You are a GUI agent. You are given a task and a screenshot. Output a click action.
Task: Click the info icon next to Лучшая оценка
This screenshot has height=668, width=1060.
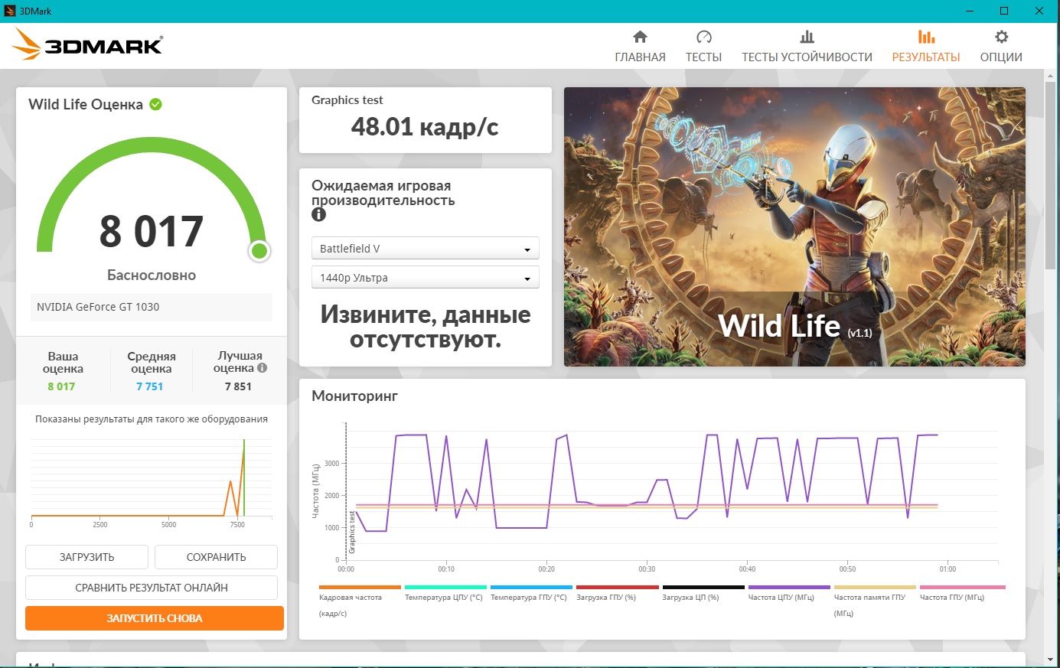(263, 368)
